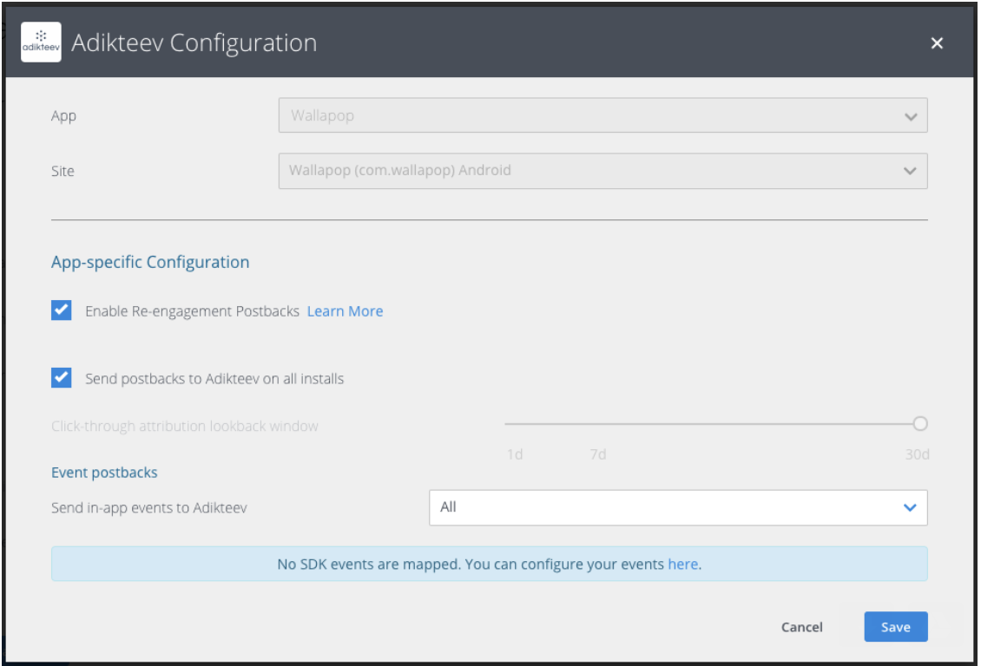Click the 7d mark under the slider
The height and width of the screenshot is (666, 981).
(598, 454)
